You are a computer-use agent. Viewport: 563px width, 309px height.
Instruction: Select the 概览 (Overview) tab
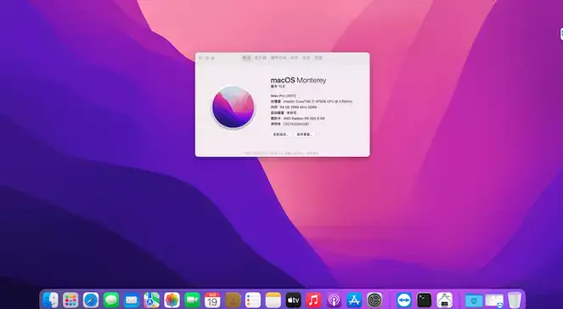[x=246, y=58]
